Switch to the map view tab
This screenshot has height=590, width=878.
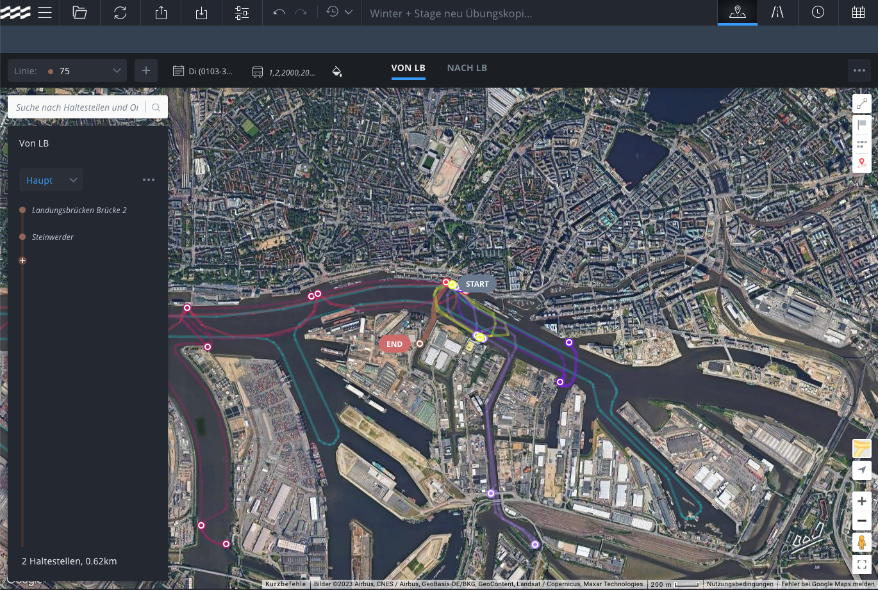(x=738, y=13)
